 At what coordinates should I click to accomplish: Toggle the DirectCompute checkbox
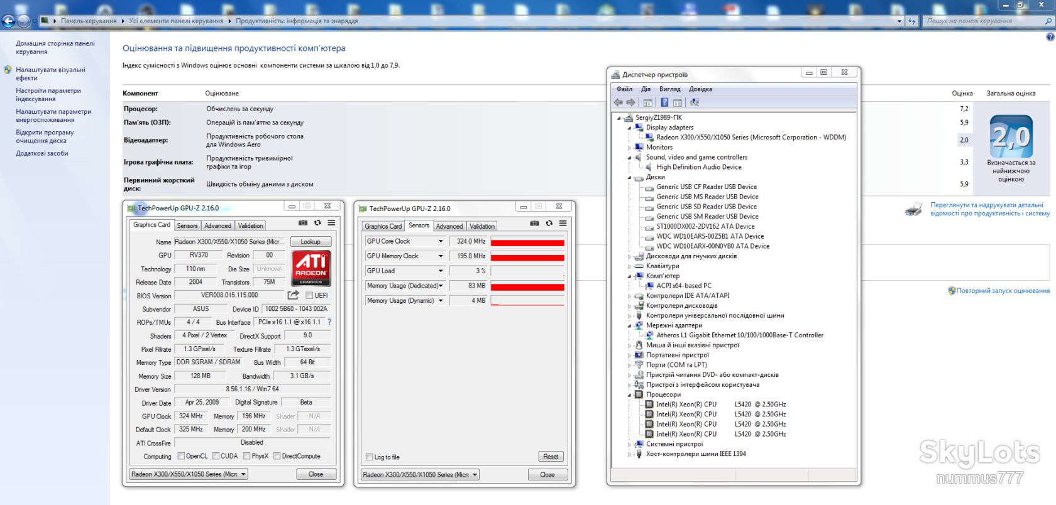point(277,457)
